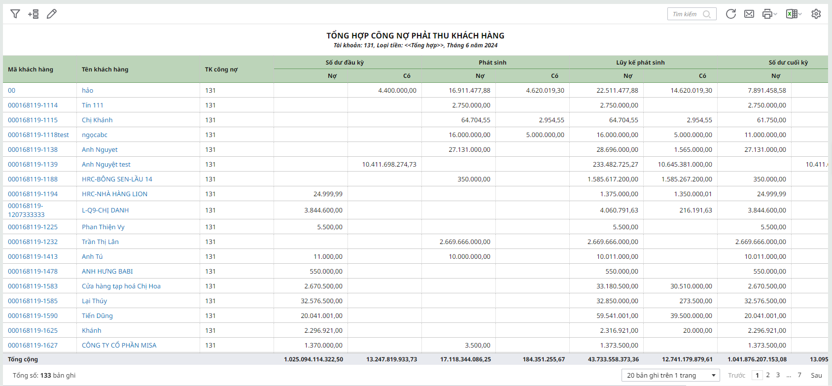832x386 pixels.
Task: Open customer CÔNG TY CỔ PHẦN MISA
Action: [x=119, y=345]
